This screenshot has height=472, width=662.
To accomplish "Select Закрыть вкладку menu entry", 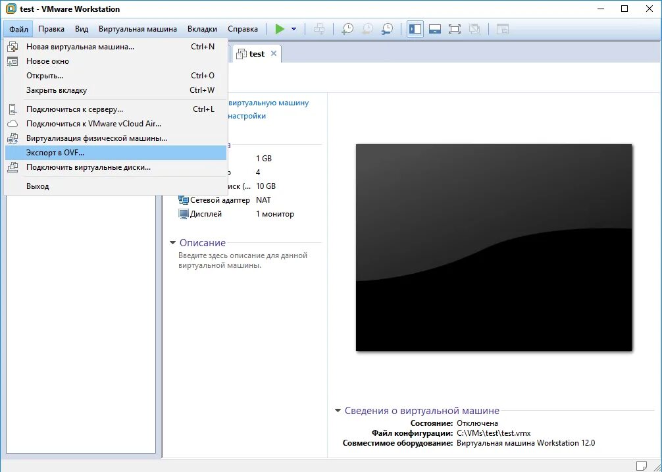I will tap(116, 90).
